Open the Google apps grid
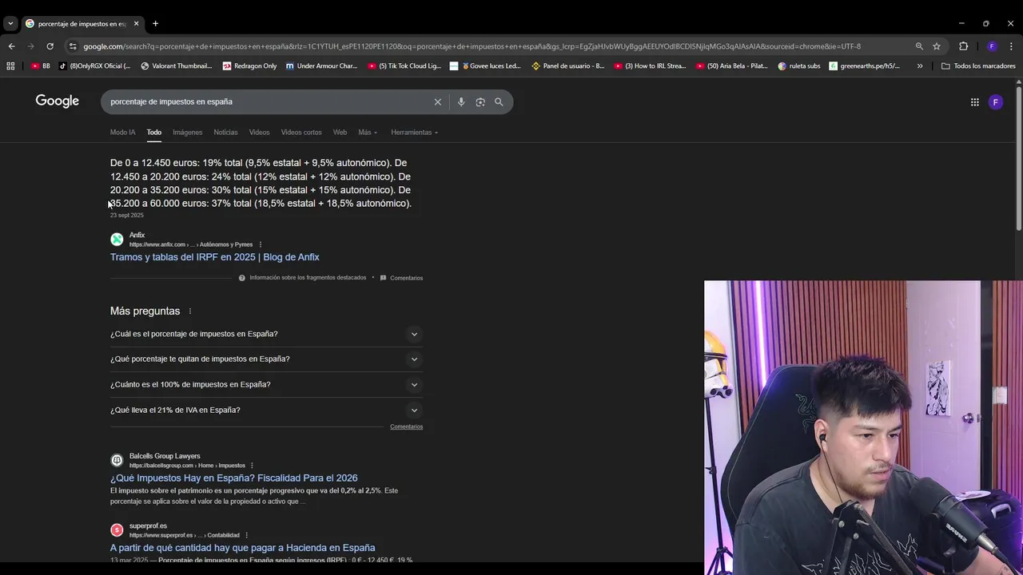The width and height of the screenshot is (1023, 575). coord(974,101)
